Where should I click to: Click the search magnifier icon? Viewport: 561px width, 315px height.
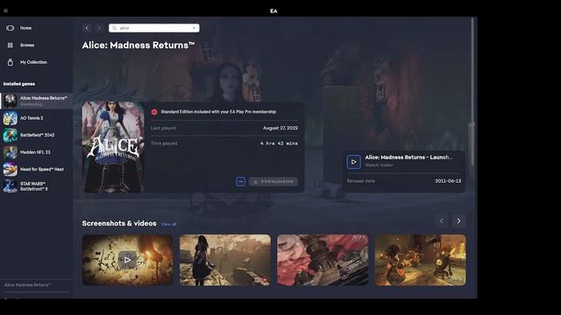pyautogui.click(x=115, y=28)
